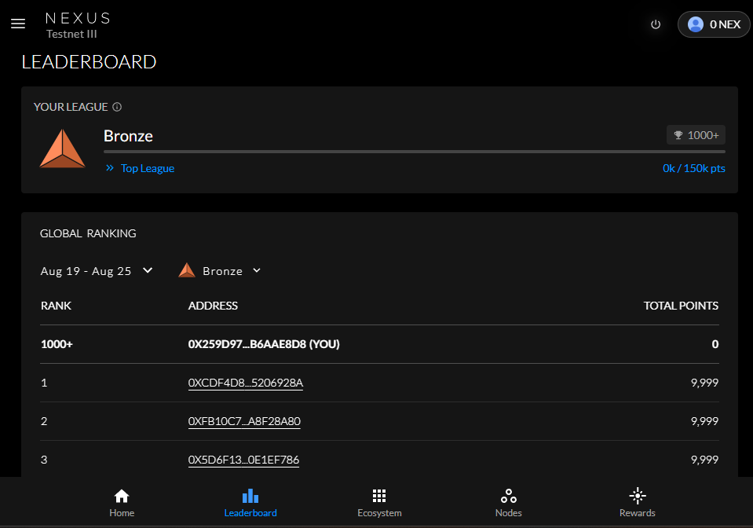Image resolution: width=753 pixels, height=528 pixels.
Task: Open the Top League link
Action: pyautogui.click(x=148, y=168)
